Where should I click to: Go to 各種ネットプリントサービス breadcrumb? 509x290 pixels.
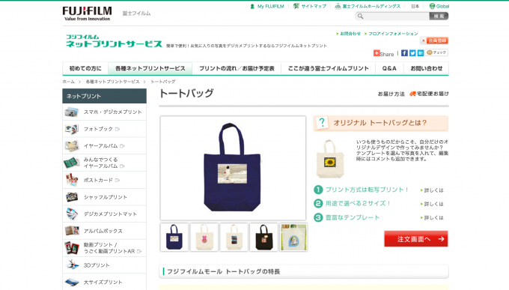tap(112, 82)
